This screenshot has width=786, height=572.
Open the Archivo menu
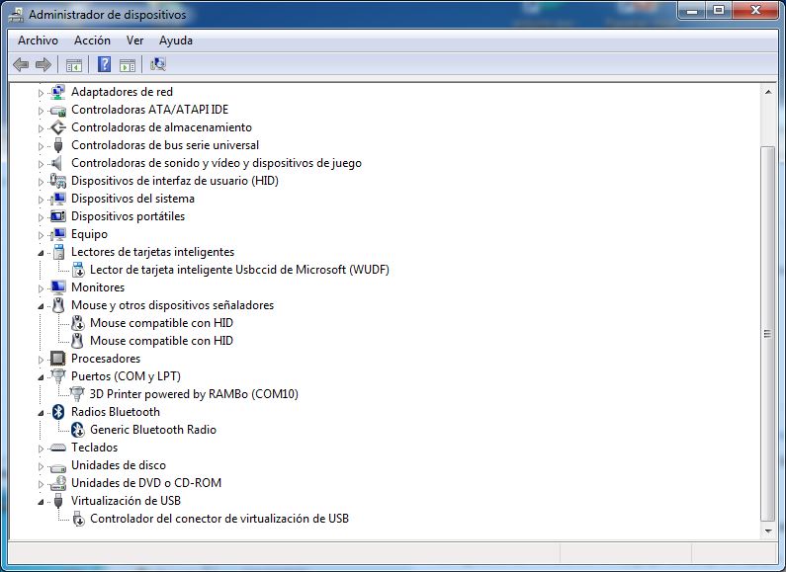pos(38,41)
